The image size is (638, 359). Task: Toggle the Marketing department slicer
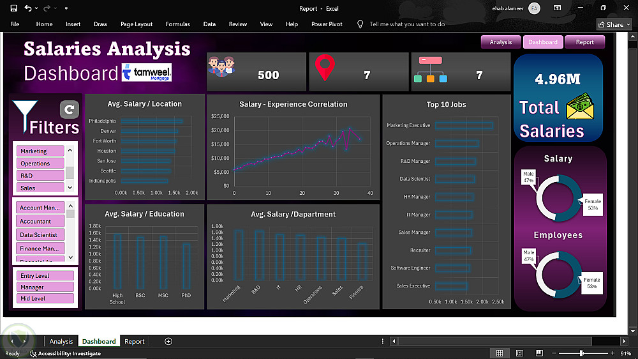pos(40,151)
